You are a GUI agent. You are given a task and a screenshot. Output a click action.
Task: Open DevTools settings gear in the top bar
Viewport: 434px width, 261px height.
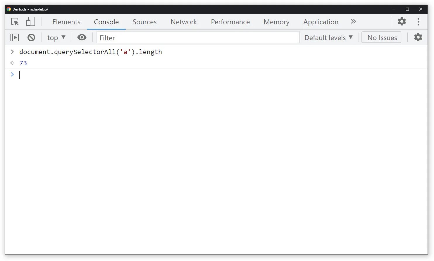pos(402,21)
